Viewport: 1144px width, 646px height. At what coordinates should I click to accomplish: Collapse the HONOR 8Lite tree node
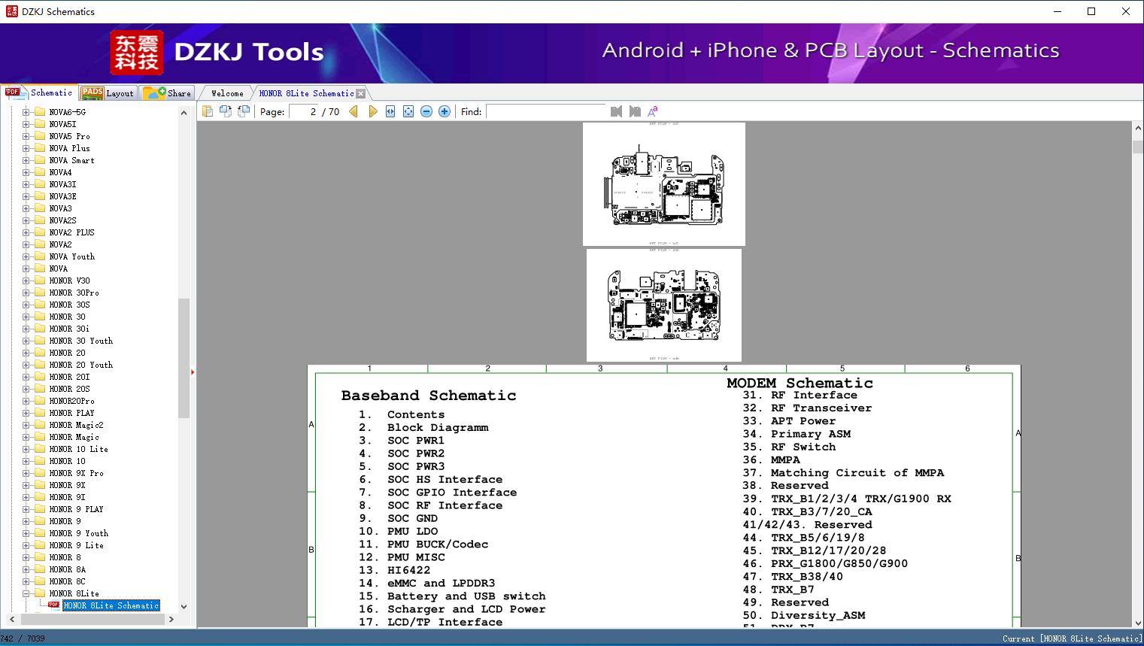26,593
